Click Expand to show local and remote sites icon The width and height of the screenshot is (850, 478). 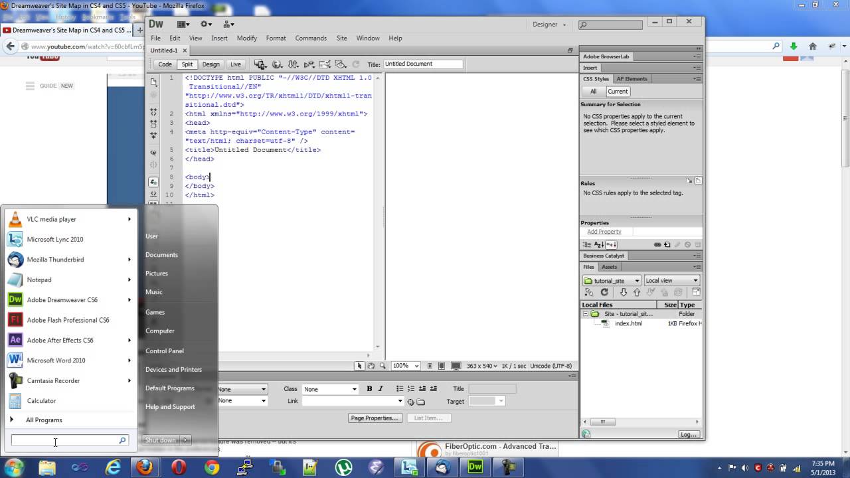[x=696, y=292]
